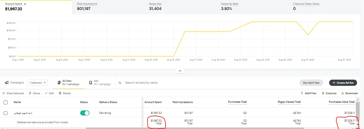Click the Campaigns megaphone icon

(7, 83)
